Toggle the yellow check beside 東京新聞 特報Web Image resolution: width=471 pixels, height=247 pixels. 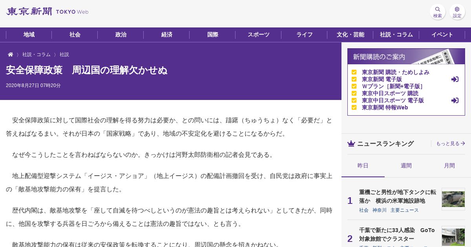click(354, 107)
